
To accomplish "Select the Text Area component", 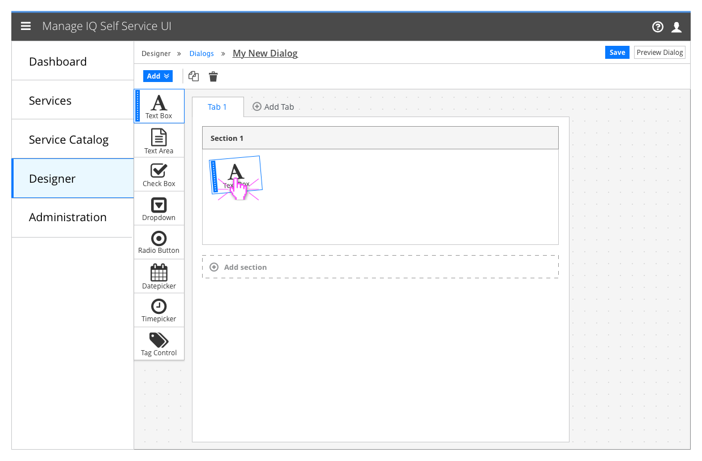I will coord(159,141).
